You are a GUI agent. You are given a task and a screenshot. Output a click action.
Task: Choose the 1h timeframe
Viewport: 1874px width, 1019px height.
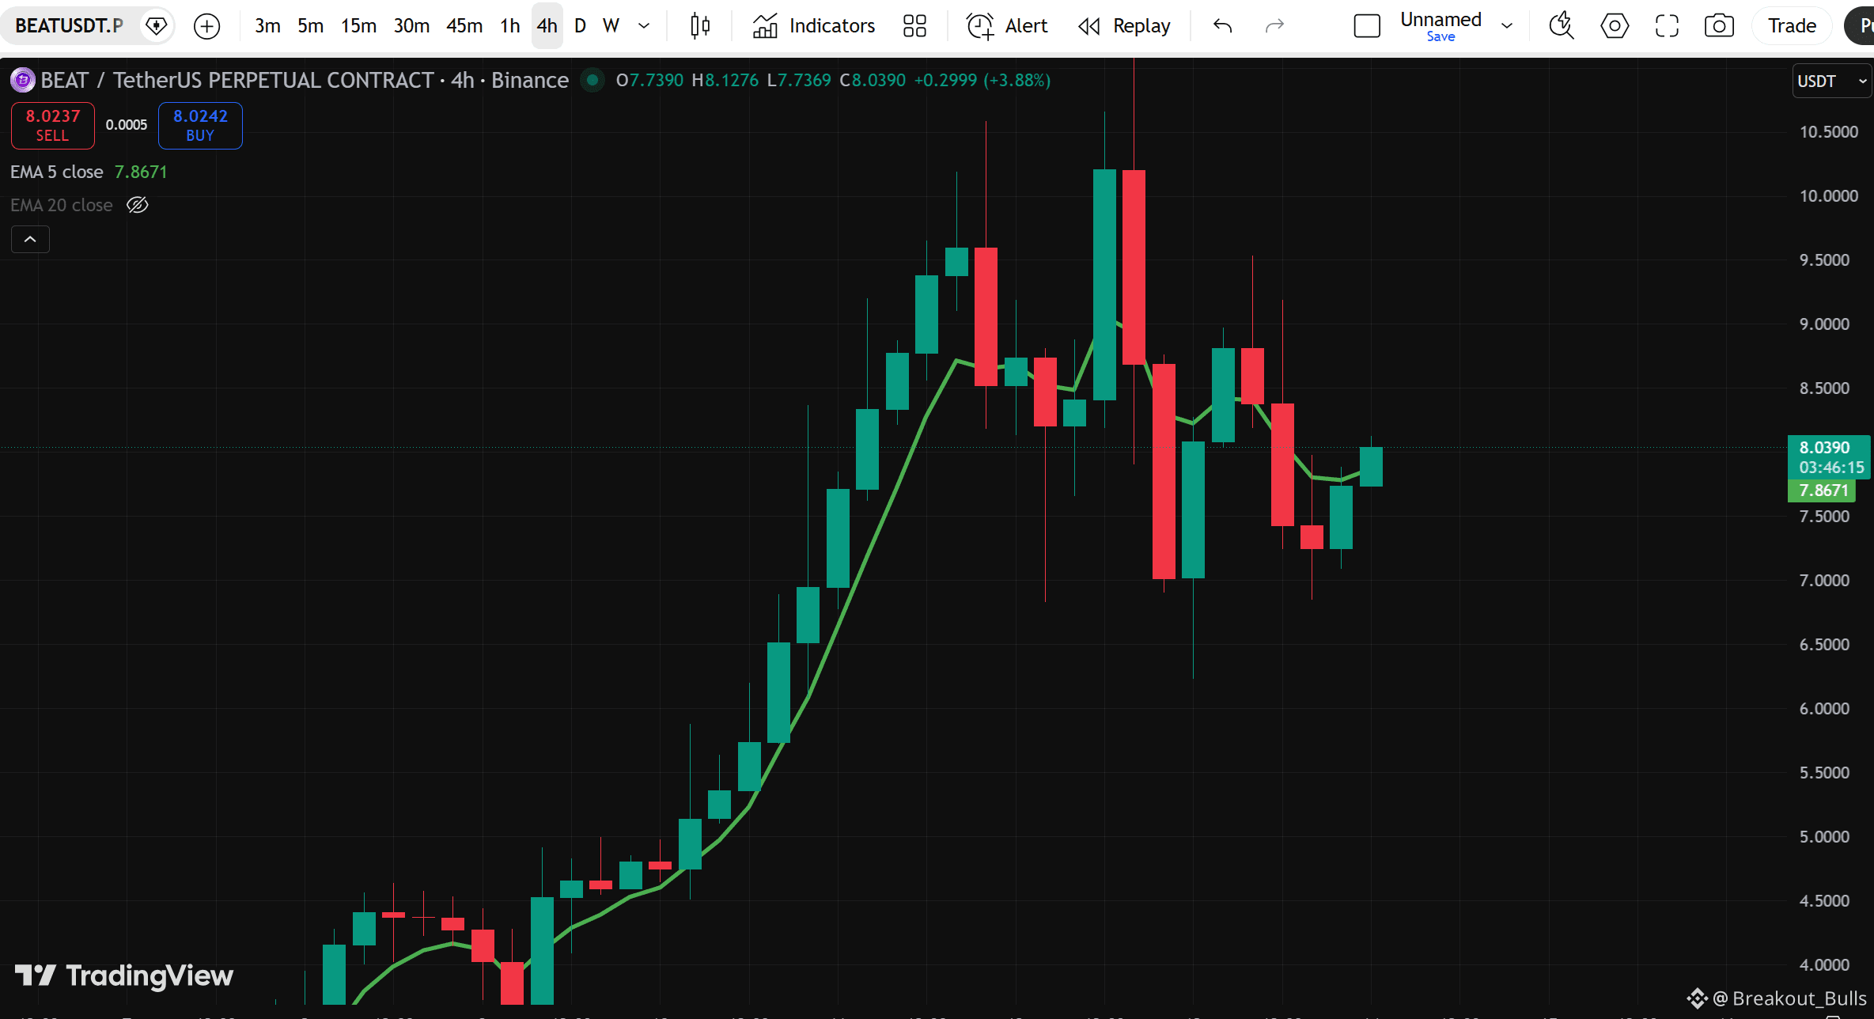coord(510,26)
